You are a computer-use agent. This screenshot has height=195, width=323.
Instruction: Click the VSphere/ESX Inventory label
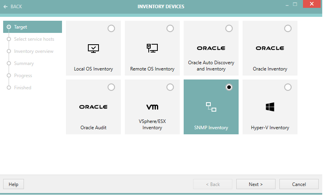coord(152,125)
